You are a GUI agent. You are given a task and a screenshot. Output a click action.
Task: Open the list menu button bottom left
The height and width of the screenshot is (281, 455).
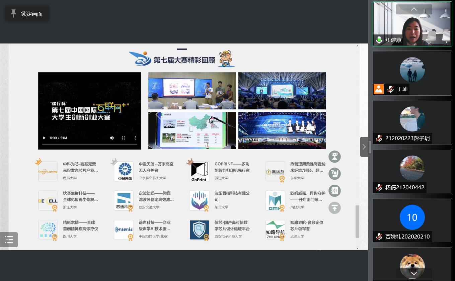click(9, 240)
